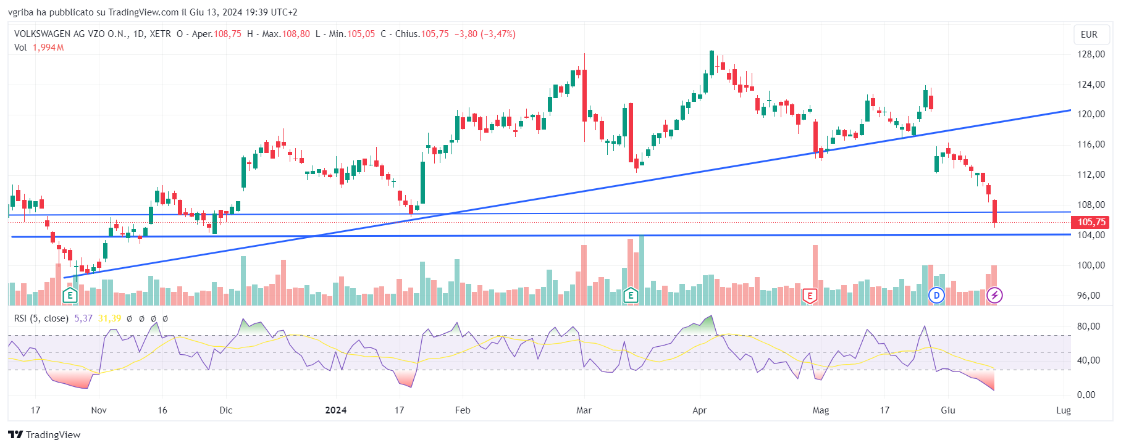This screenshot has height=448, width=1121.
Task: Click the 80,00 RSI axis label
Action: (1088, 326)
